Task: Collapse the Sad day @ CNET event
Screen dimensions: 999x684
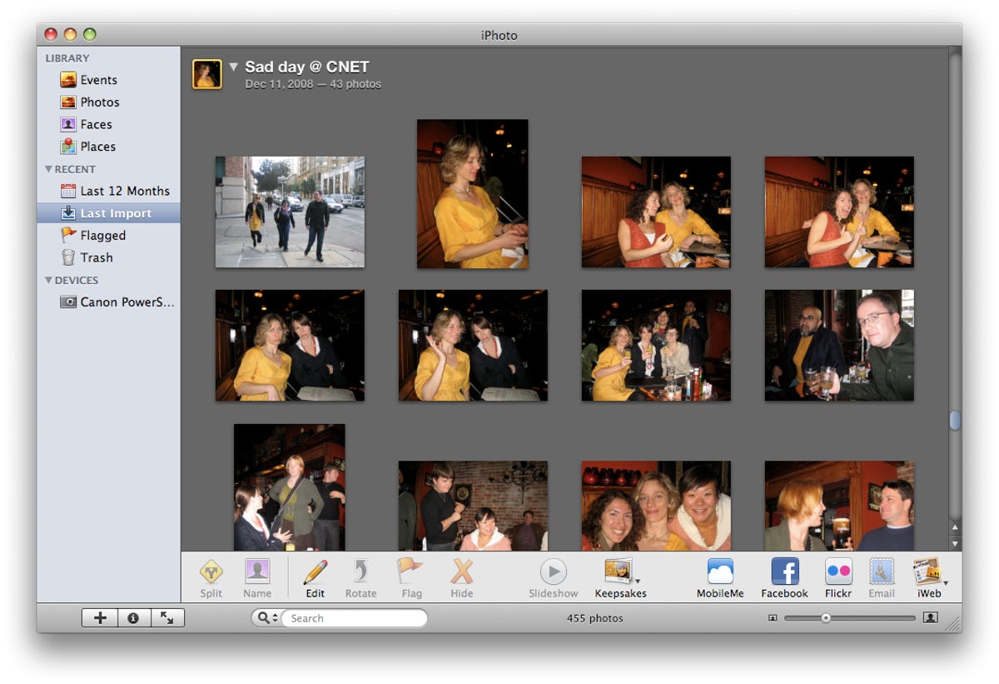Action: point(234,67)
